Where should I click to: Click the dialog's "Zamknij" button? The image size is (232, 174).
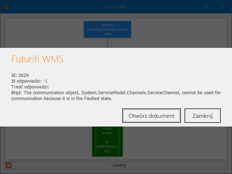[x=202, y=116]
